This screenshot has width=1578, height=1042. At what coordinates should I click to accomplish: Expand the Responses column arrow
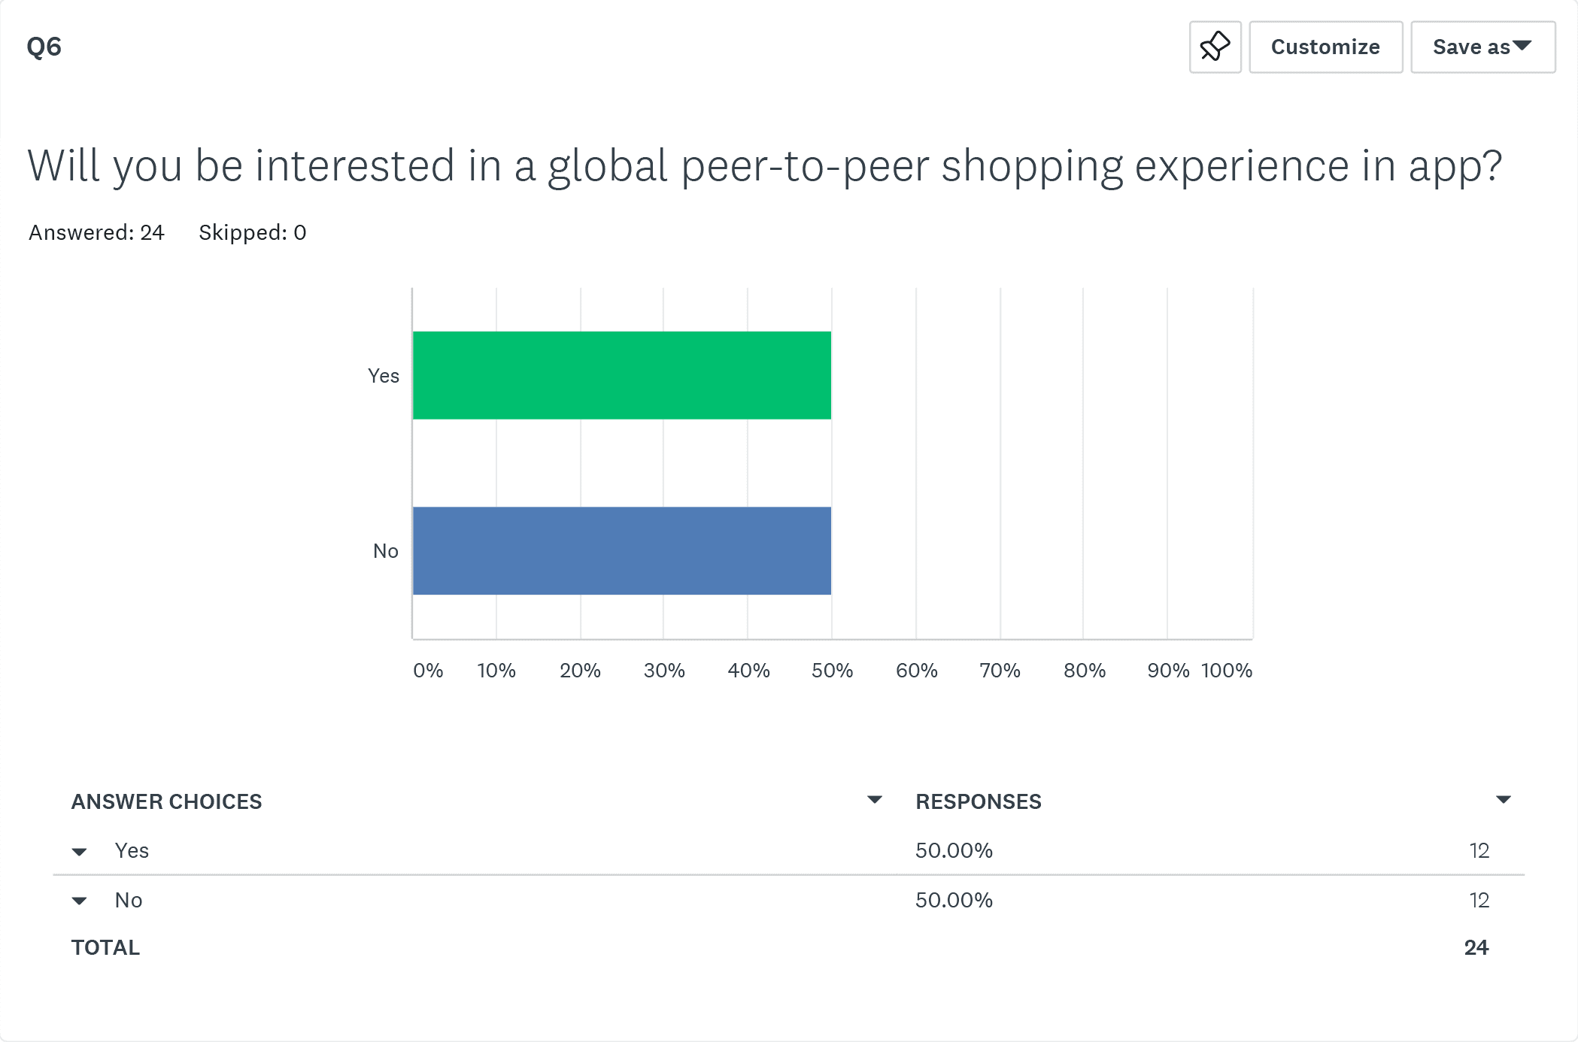click(1503, 800)
